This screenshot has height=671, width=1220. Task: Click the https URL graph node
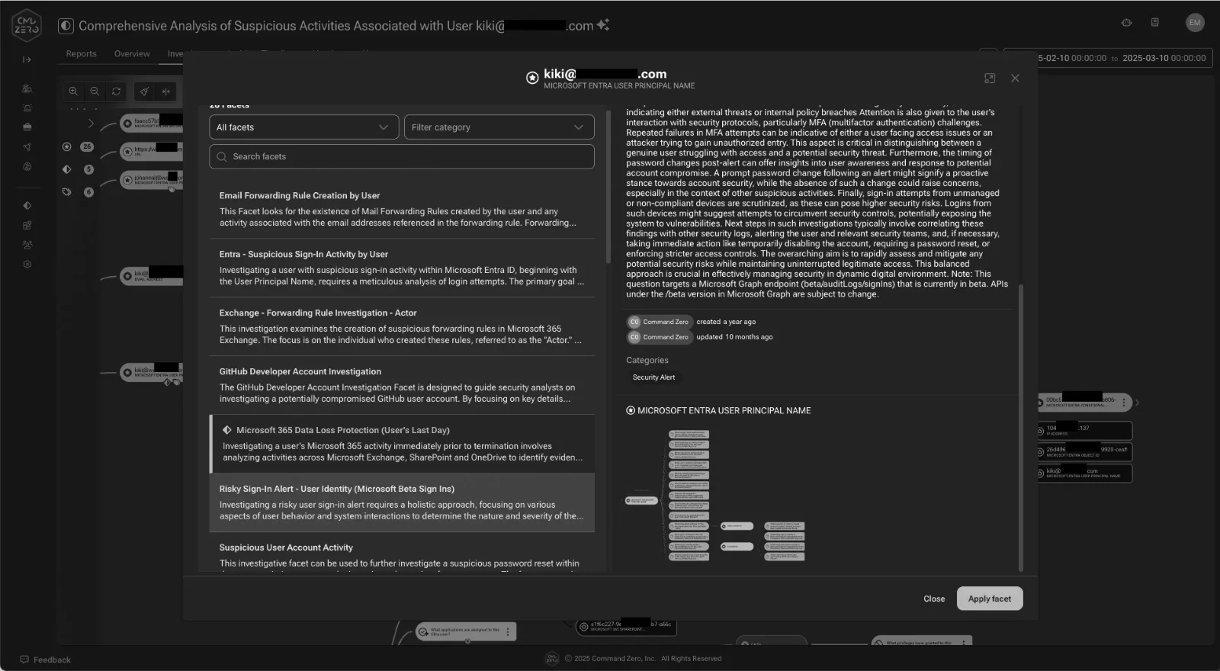[x=152, y=151]
